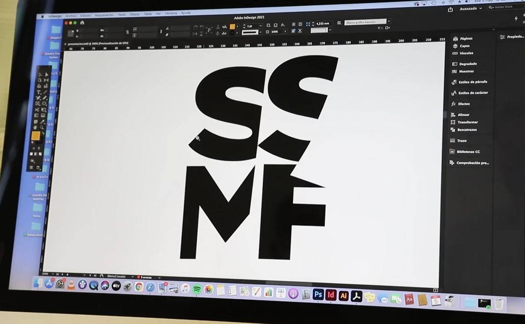Select the Line tool
525x324 pixels.
(x=45, y=92)
